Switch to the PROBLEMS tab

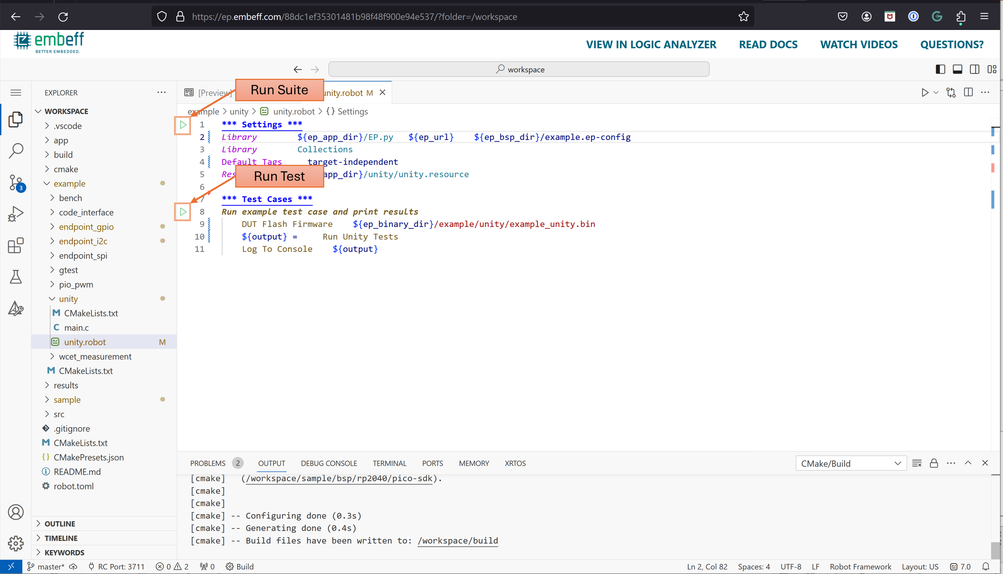208,463
